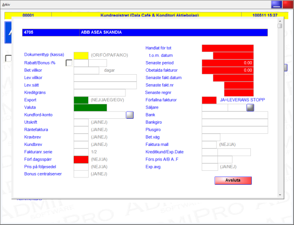This screenshot has height=225, width=294.
Task: Click the second Rabatt/Bonus i% input field
Action: tap(98, 63)
